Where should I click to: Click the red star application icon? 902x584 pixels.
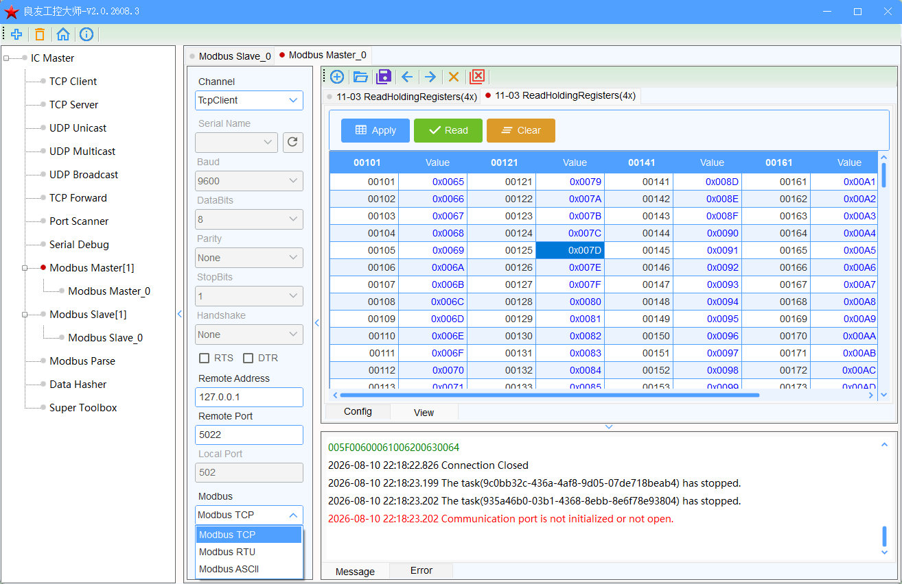pos(12,12)
